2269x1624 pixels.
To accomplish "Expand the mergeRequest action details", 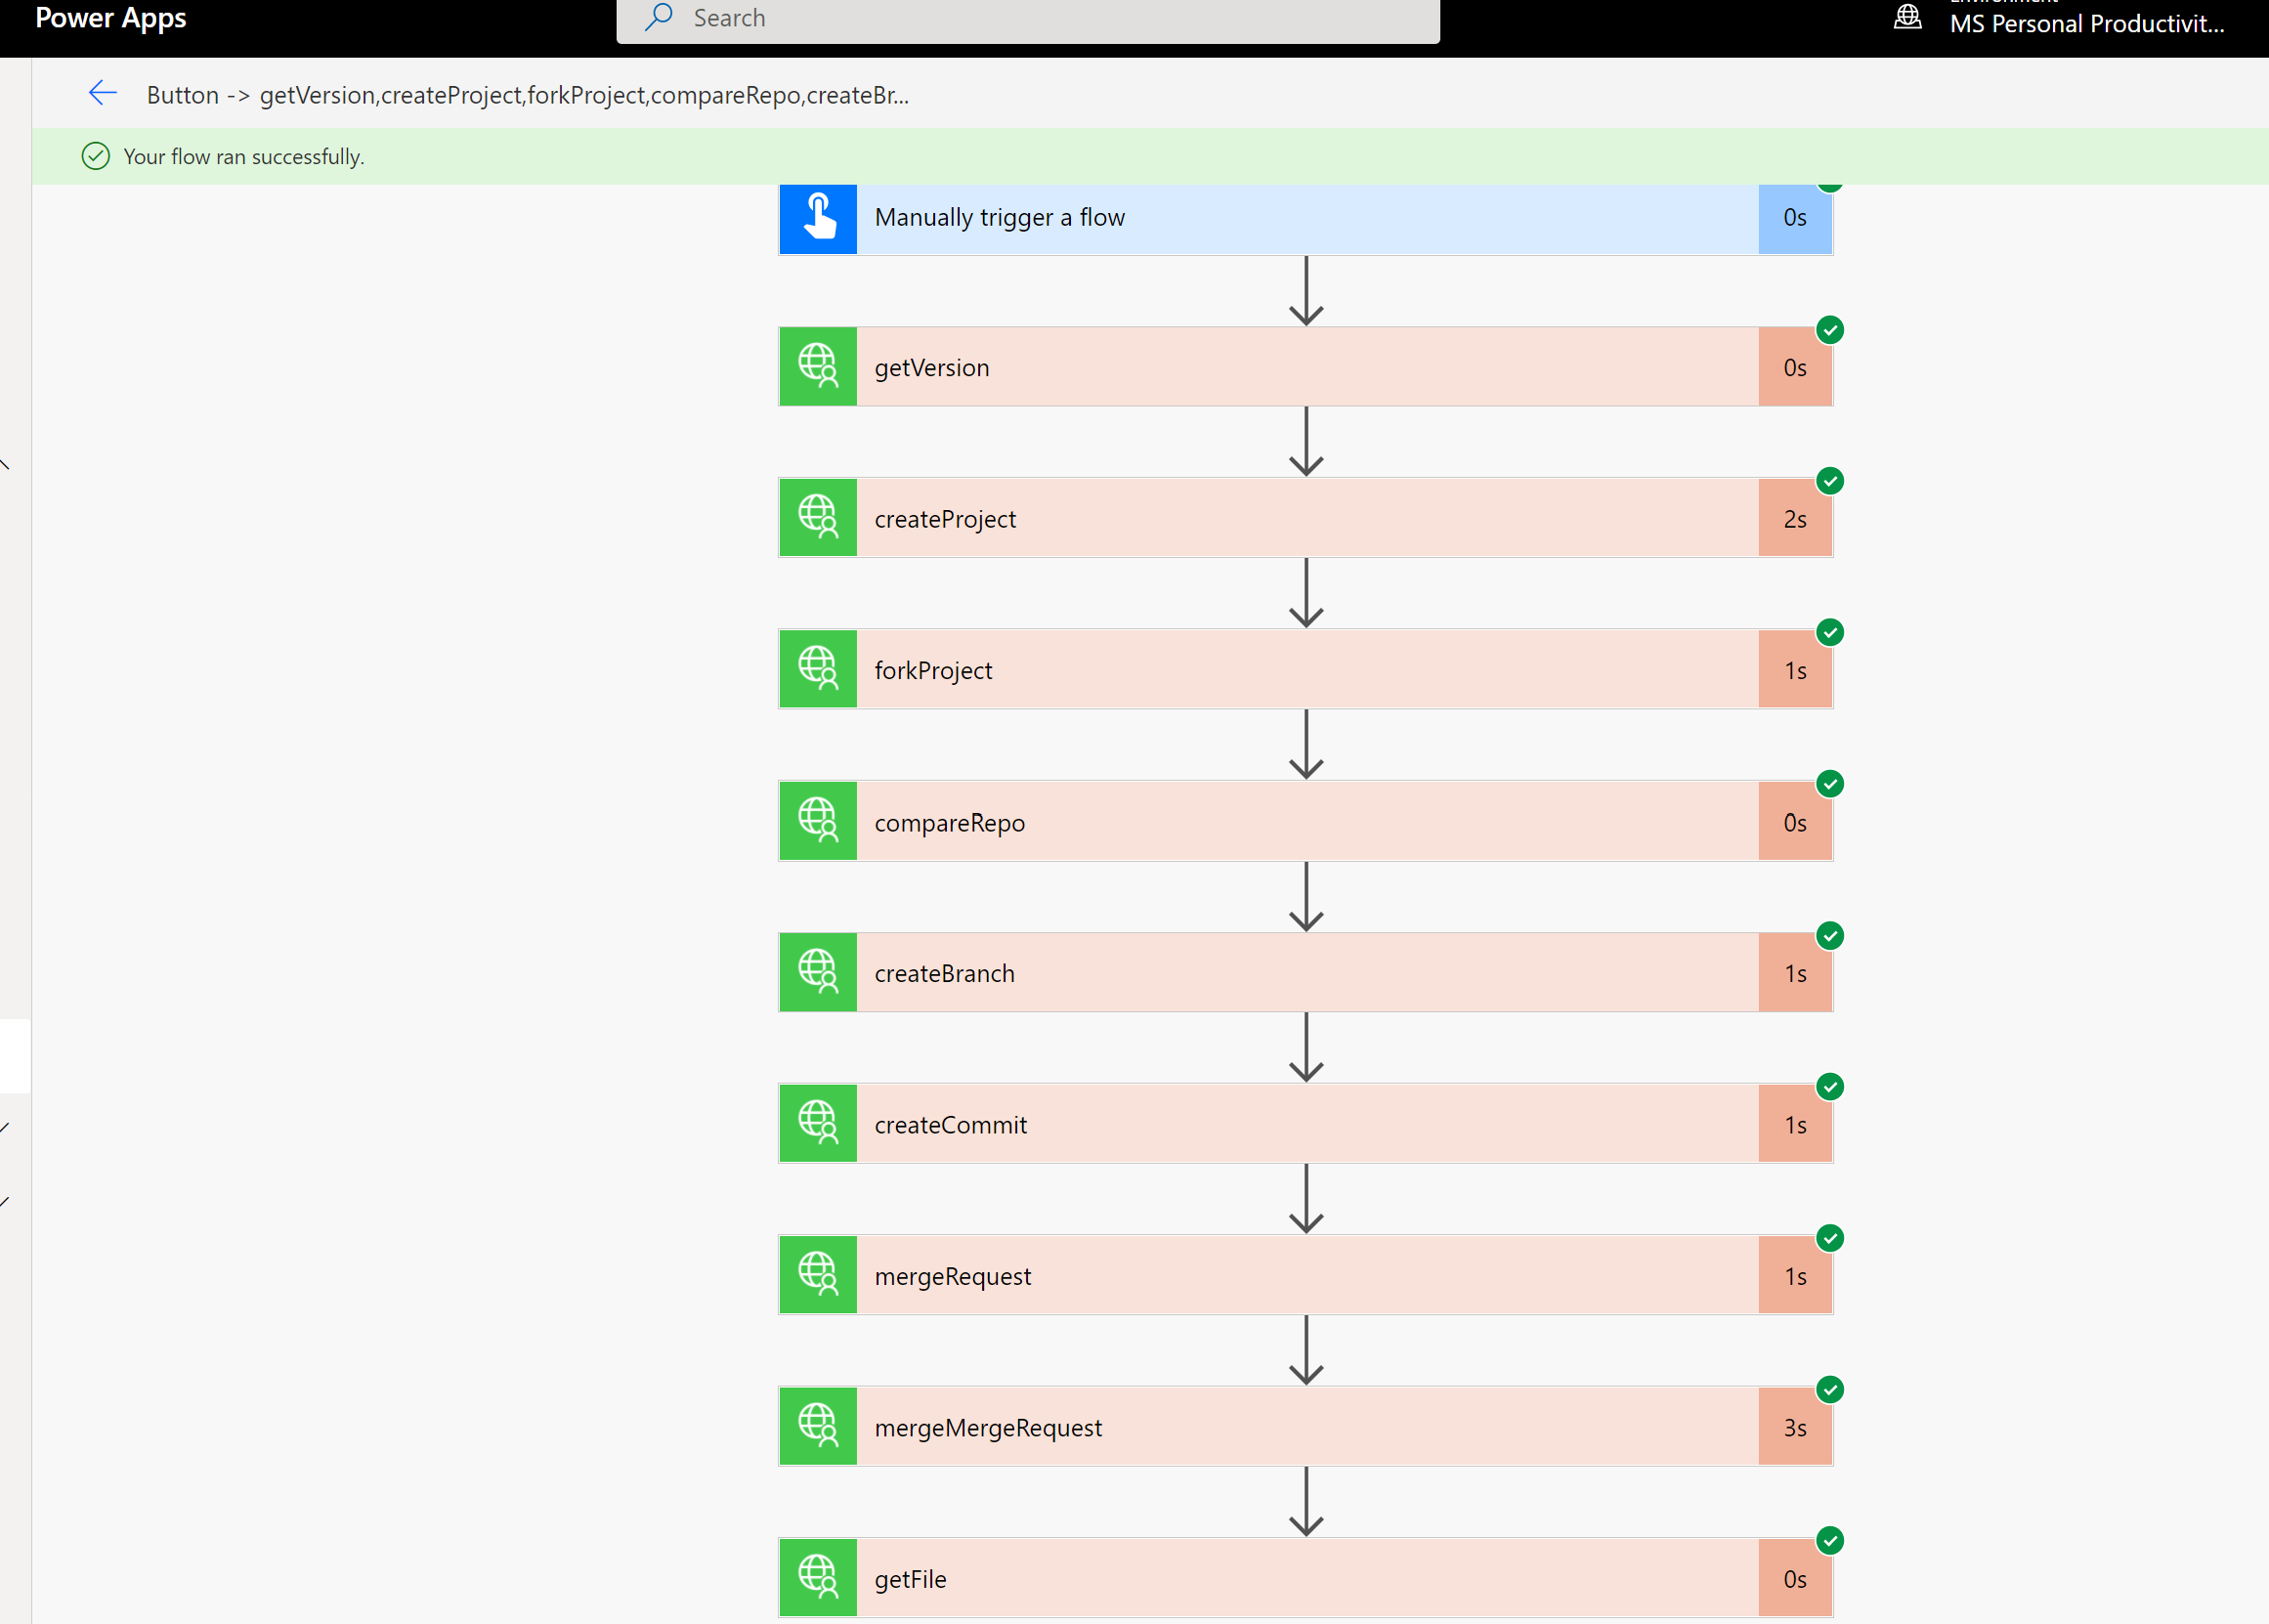I will [x=1300, y=1275].
